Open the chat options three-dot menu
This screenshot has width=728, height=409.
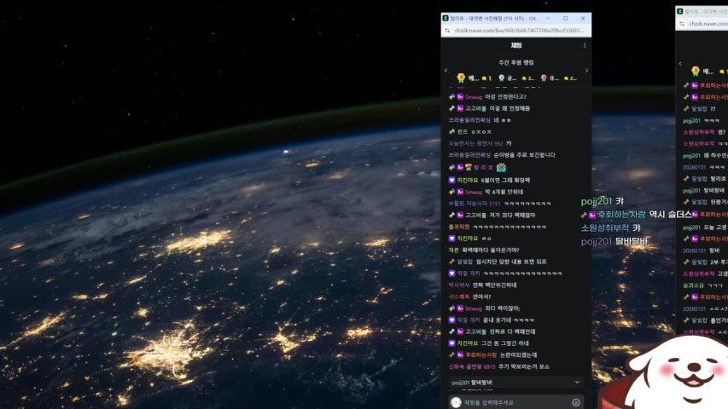point(585,45)
